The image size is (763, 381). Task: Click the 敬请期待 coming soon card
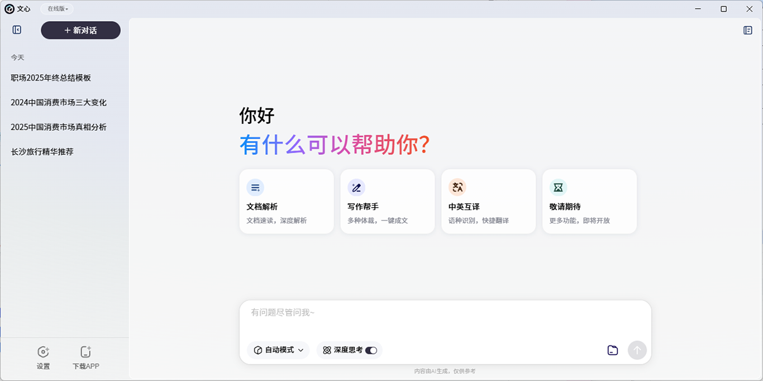[589, 201]
